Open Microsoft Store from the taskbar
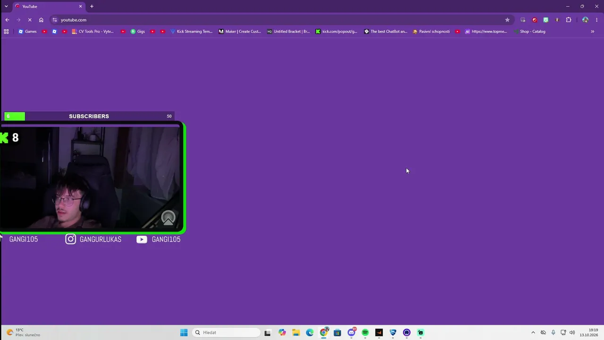Viewport: 604px width, 340px height. tap(337, 332)
